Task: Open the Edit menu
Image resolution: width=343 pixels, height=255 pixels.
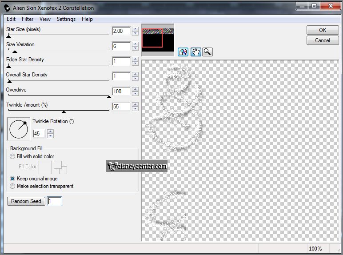Action: click(x=11, y=19)
